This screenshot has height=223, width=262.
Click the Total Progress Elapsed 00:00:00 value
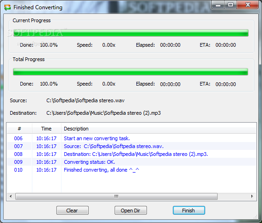(x=170, y=84)
